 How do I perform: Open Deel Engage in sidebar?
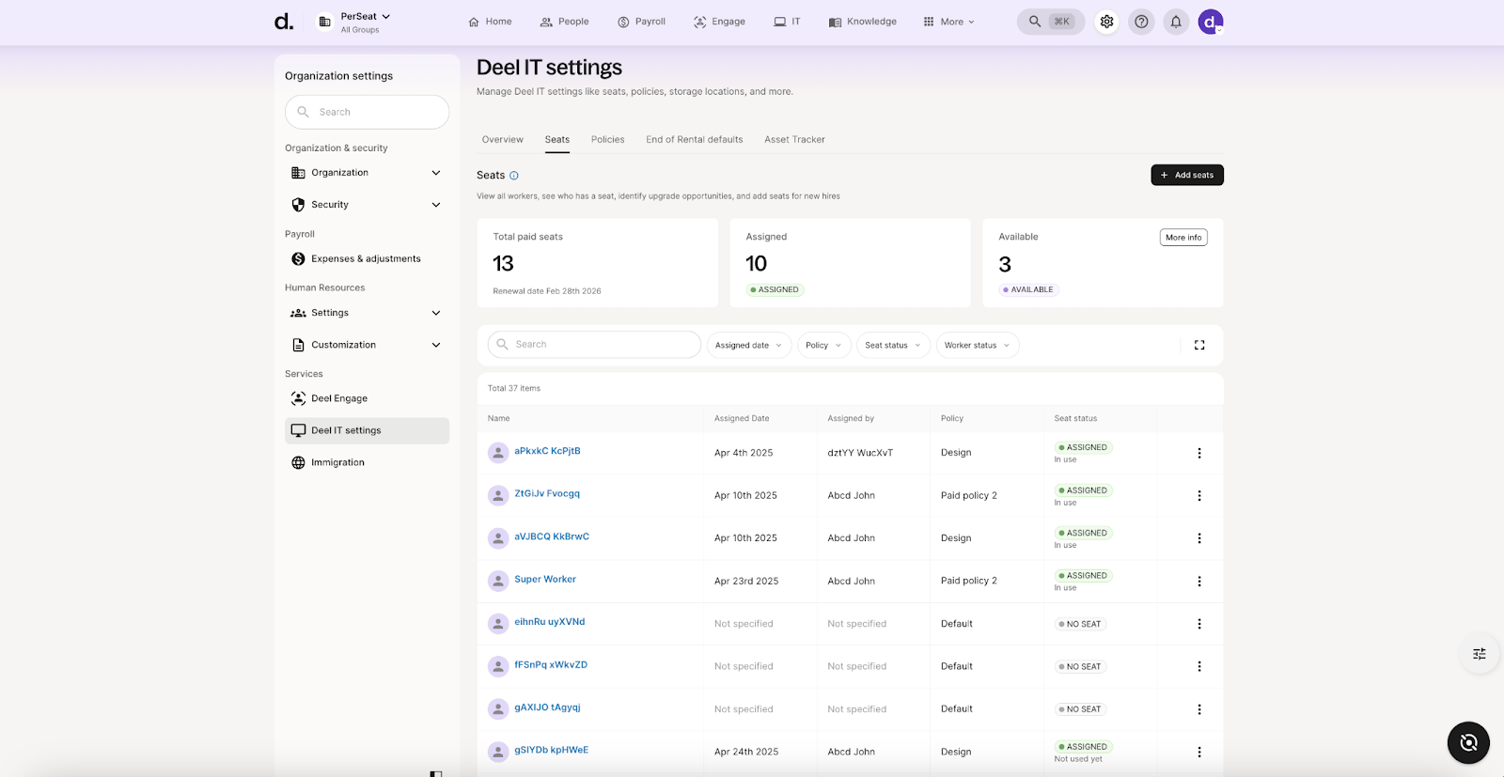[367, 398]
